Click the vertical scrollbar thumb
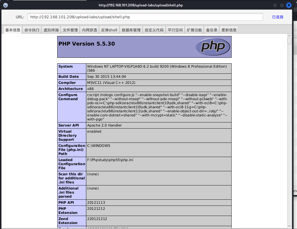This screenshot has height=229, width=297. [289, 41]
